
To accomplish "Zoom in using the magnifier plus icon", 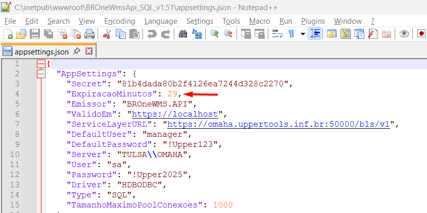I will pyautogui.click(x=214, y=34).
